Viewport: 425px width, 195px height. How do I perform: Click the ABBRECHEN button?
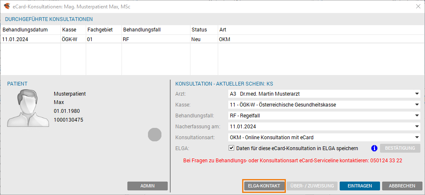pos(402,186)
